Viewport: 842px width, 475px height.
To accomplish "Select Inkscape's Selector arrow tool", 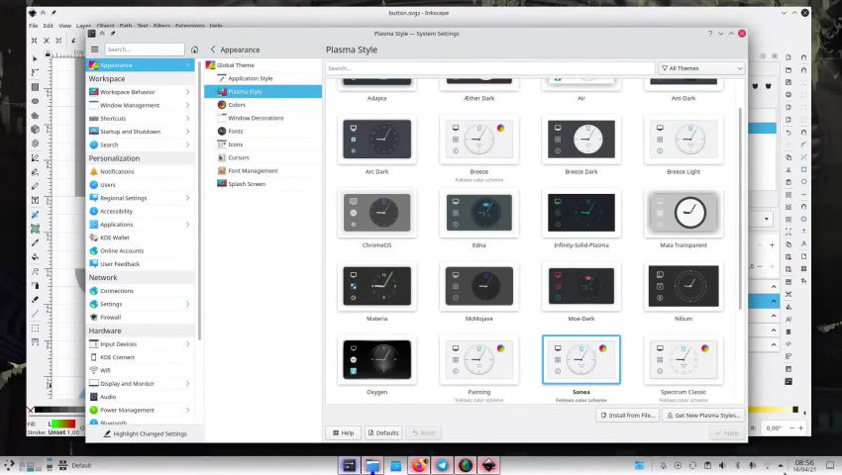I will 35,58.
